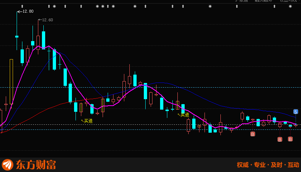Select the rightmost up-down arrow info marker

(x=274, y=6)
